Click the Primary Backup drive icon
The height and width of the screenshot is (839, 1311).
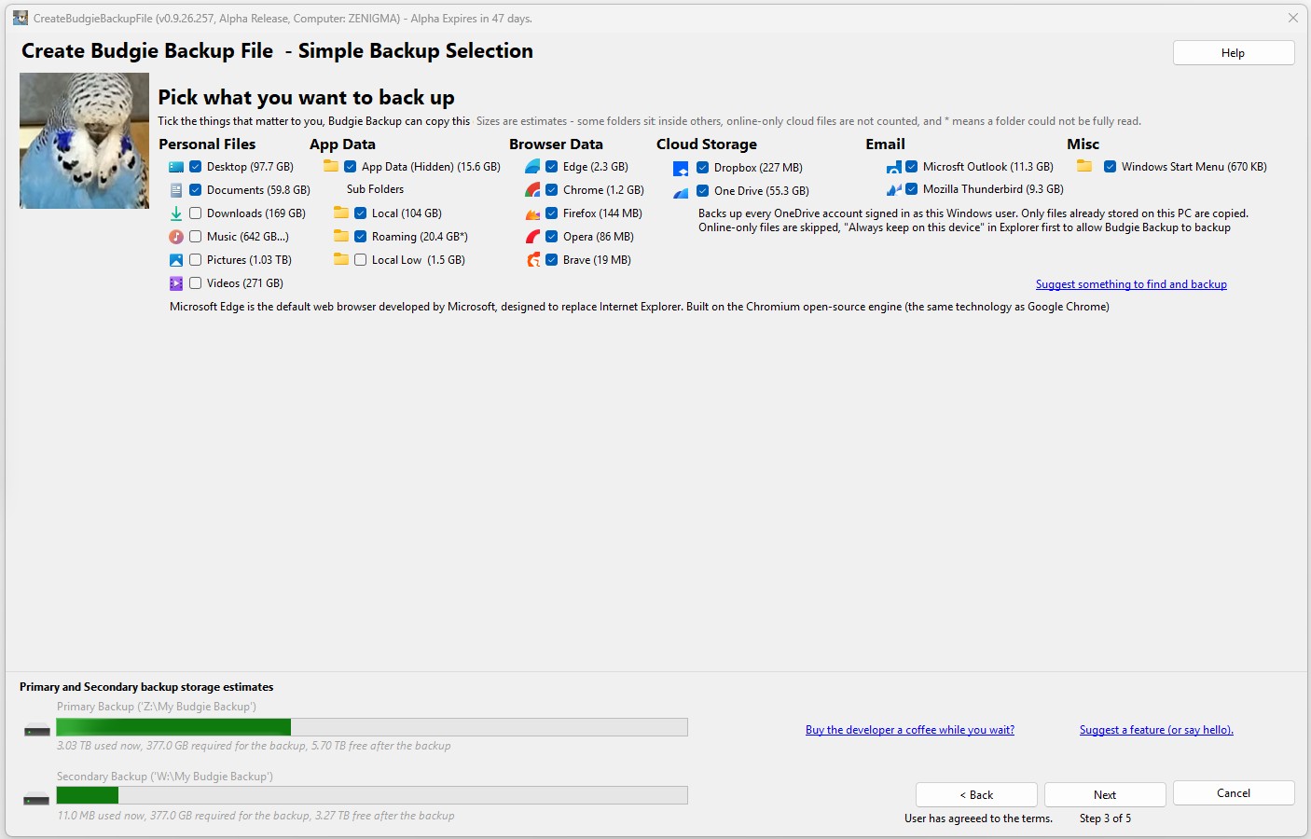[37, 730]
